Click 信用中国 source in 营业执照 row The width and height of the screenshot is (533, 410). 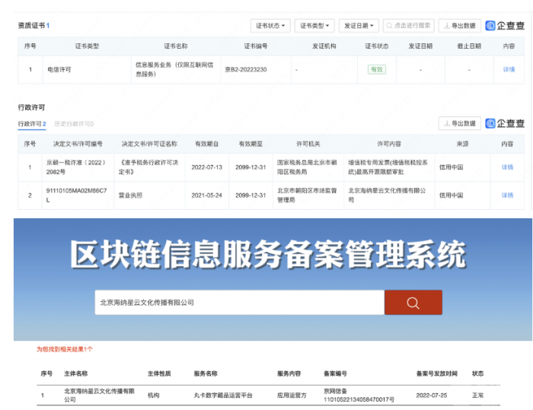(451, 195)
